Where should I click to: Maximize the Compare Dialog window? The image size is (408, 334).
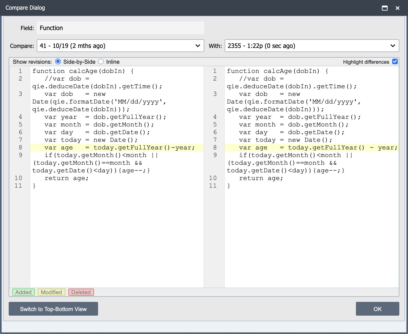[385, 8]
